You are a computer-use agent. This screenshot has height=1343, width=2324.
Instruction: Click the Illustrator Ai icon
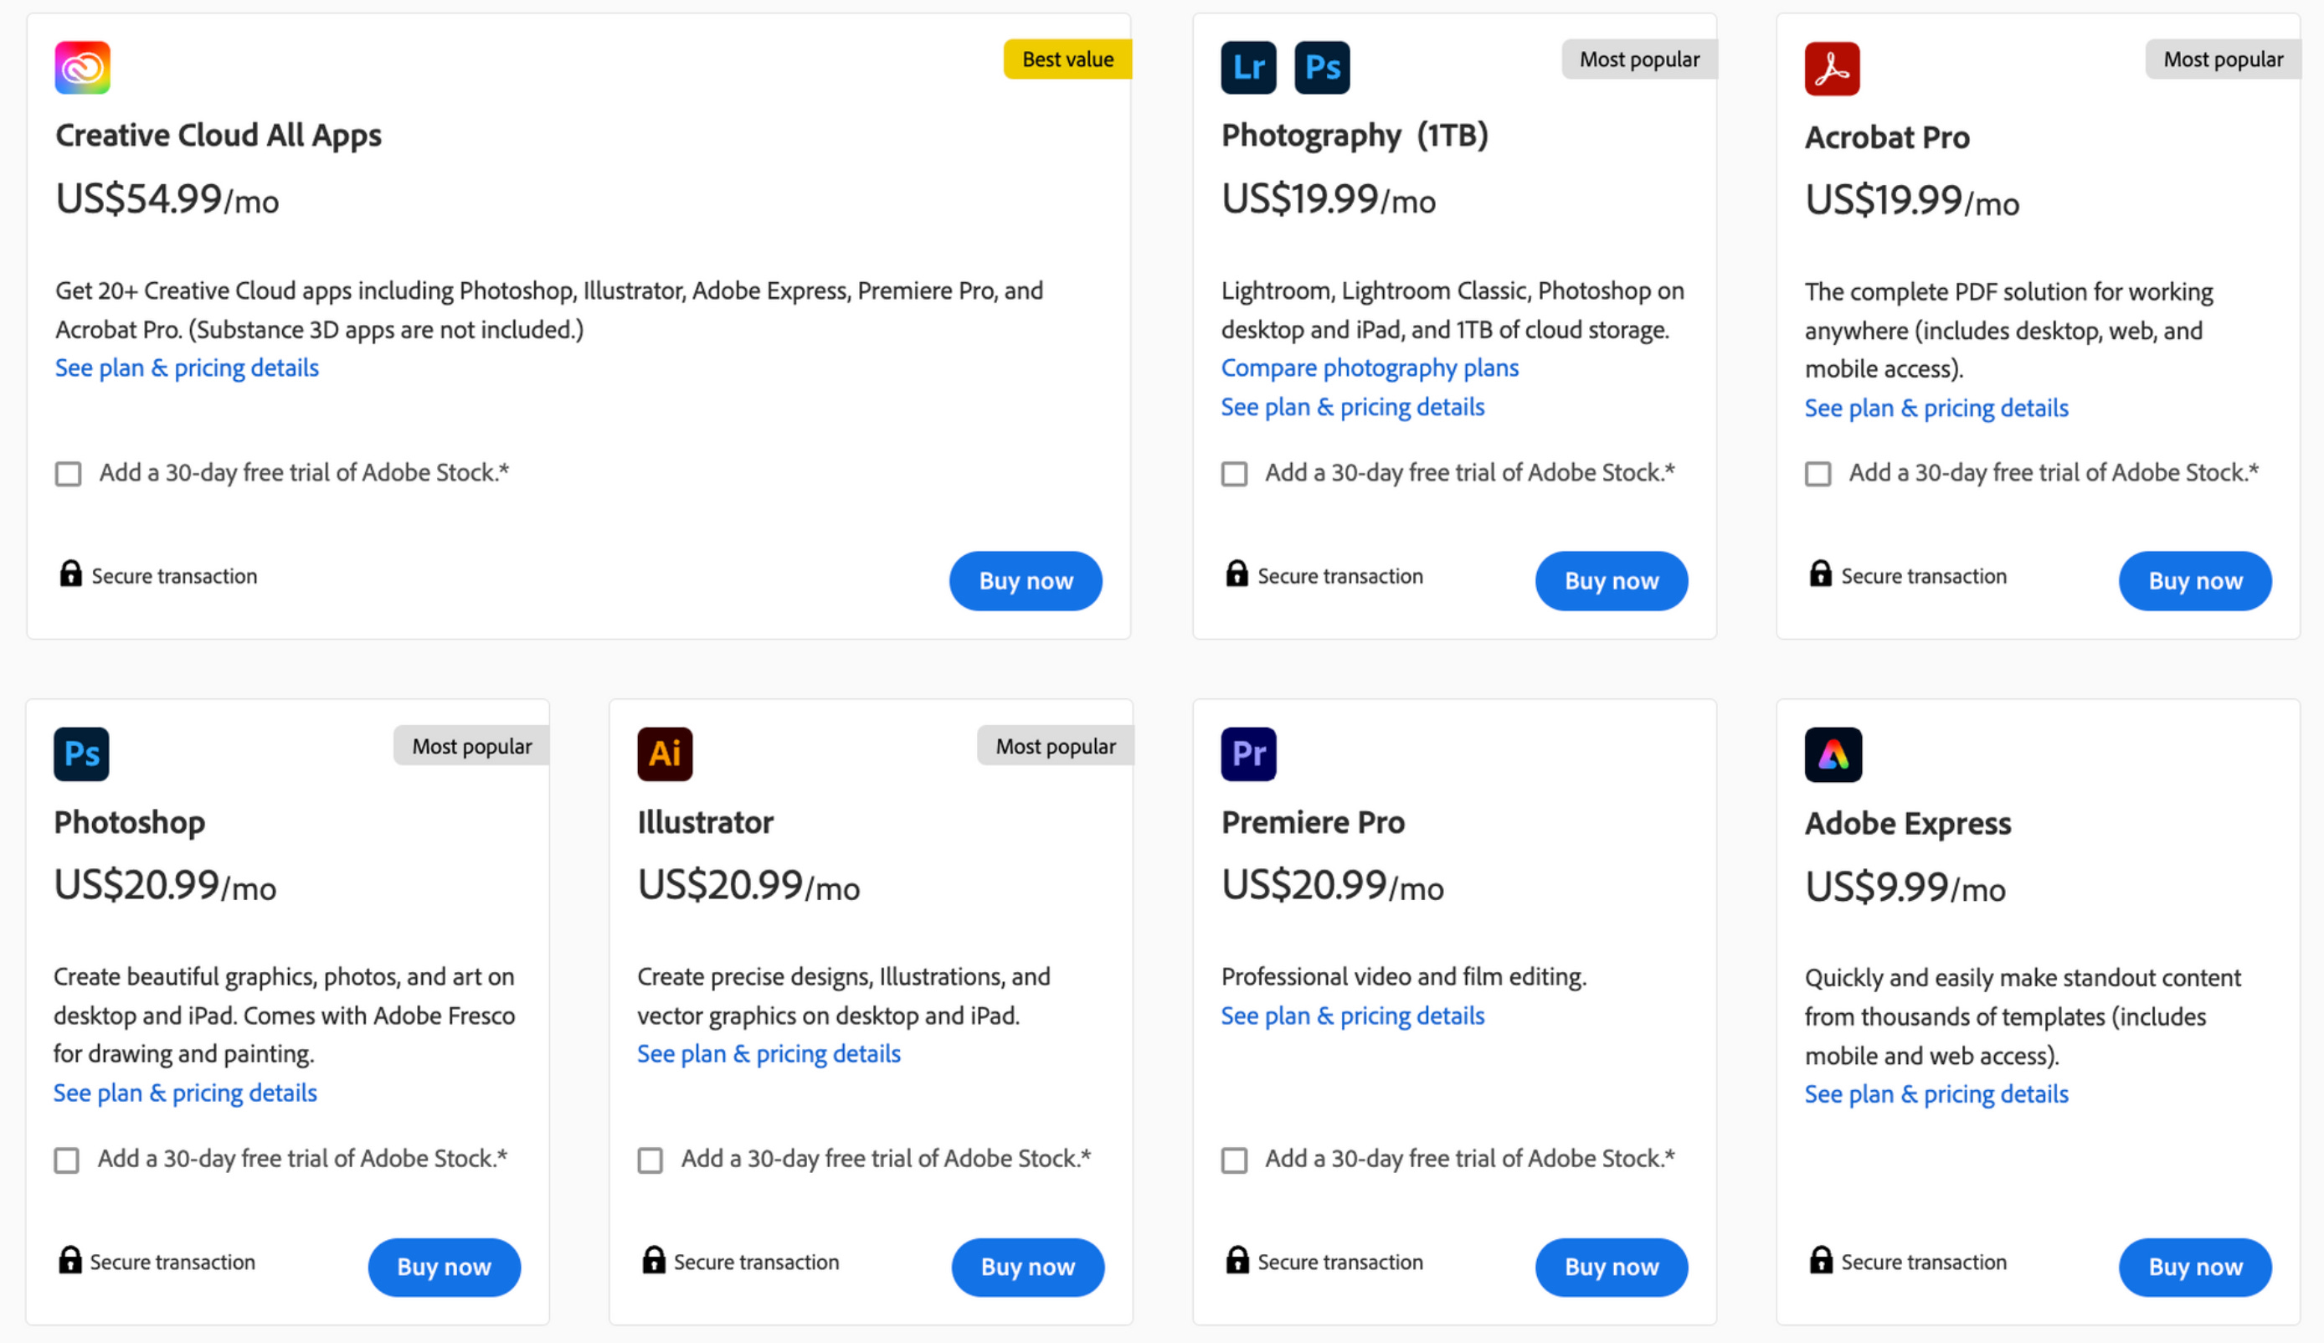pos(664,754)
